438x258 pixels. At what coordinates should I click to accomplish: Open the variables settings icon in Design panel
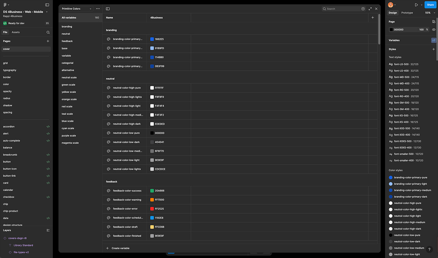point(433,40)
